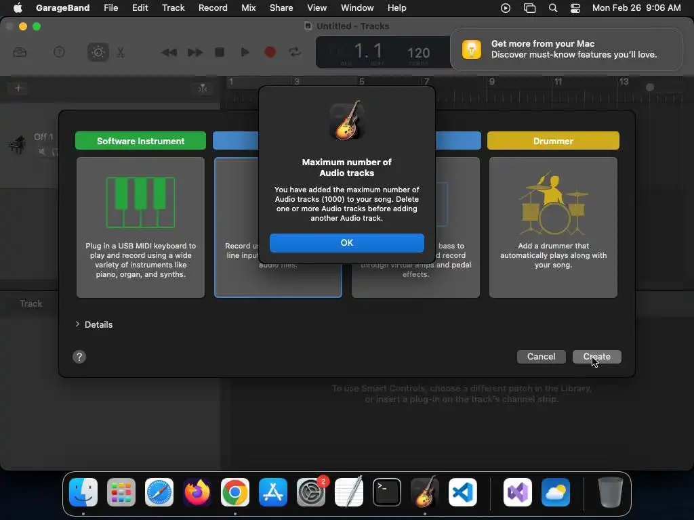Open the Help menu
This screenshot has width=694, height=520.
point(396,7)
